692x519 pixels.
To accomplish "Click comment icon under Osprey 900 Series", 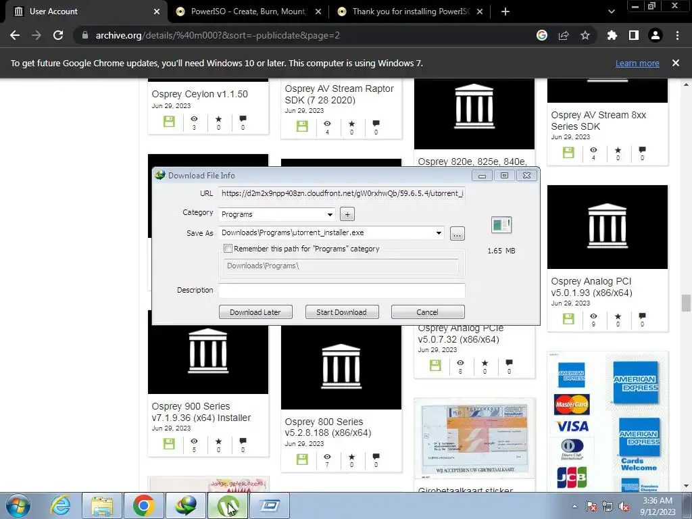I will click(x=243, y=441).
